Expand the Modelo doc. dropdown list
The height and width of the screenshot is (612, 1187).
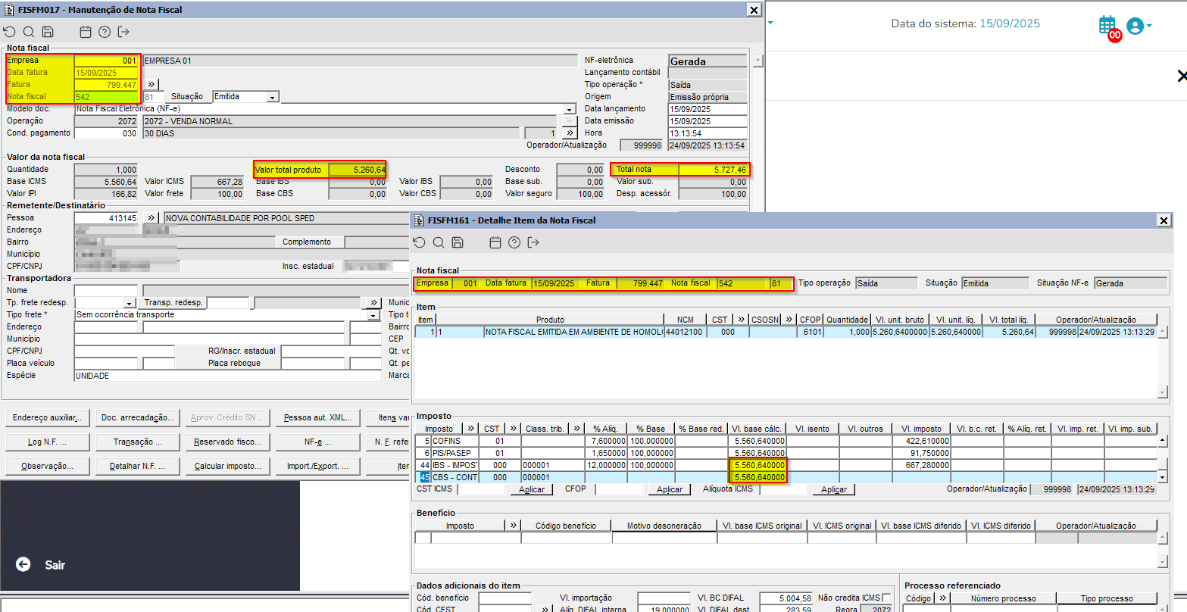[x=570, y=109]
